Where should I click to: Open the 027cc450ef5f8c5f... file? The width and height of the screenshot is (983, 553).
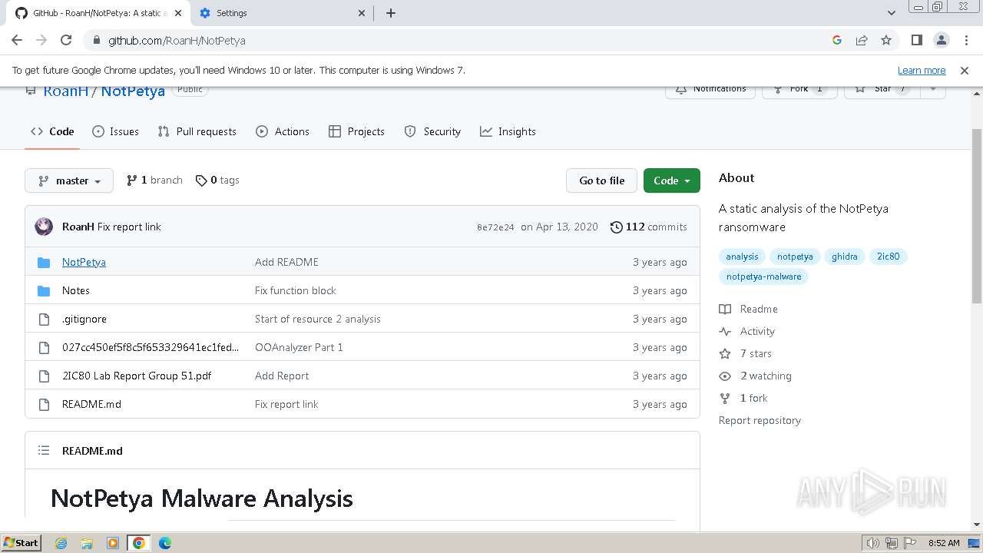[151, 347]
